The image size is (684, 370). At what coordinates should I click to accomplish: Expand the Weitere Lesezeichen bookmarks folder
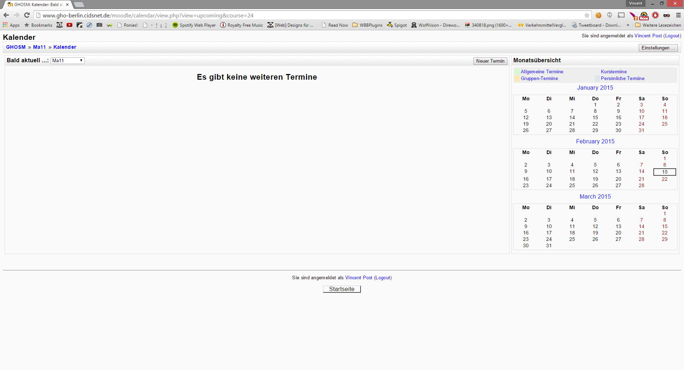coord(658,25)
